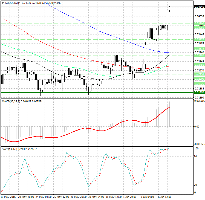Screen dimensions: 205x200
Task: Select the 19 May 2016 date label
Action: coord(8,197)
